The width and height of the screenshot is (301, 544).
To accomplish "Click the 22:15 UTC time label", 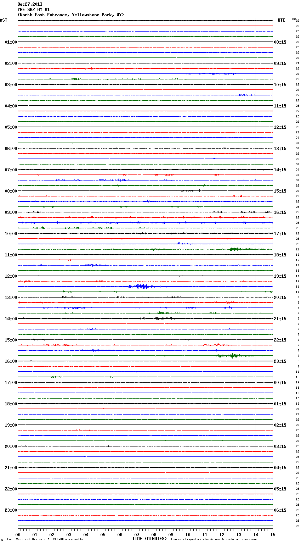I will pyautogui.click(x=280, y=340).
